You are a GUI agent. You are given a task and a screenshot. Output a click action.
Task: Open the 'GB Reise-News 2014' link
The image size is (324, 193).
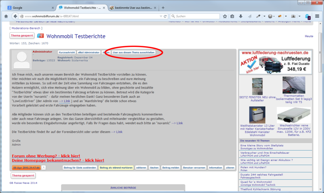tap(23, 183)
